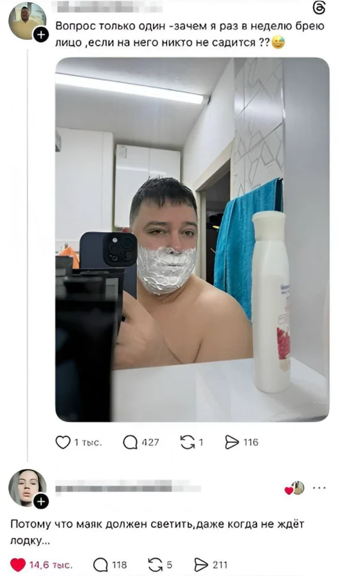Open the bathroom selfie photo

pos(192,239)
